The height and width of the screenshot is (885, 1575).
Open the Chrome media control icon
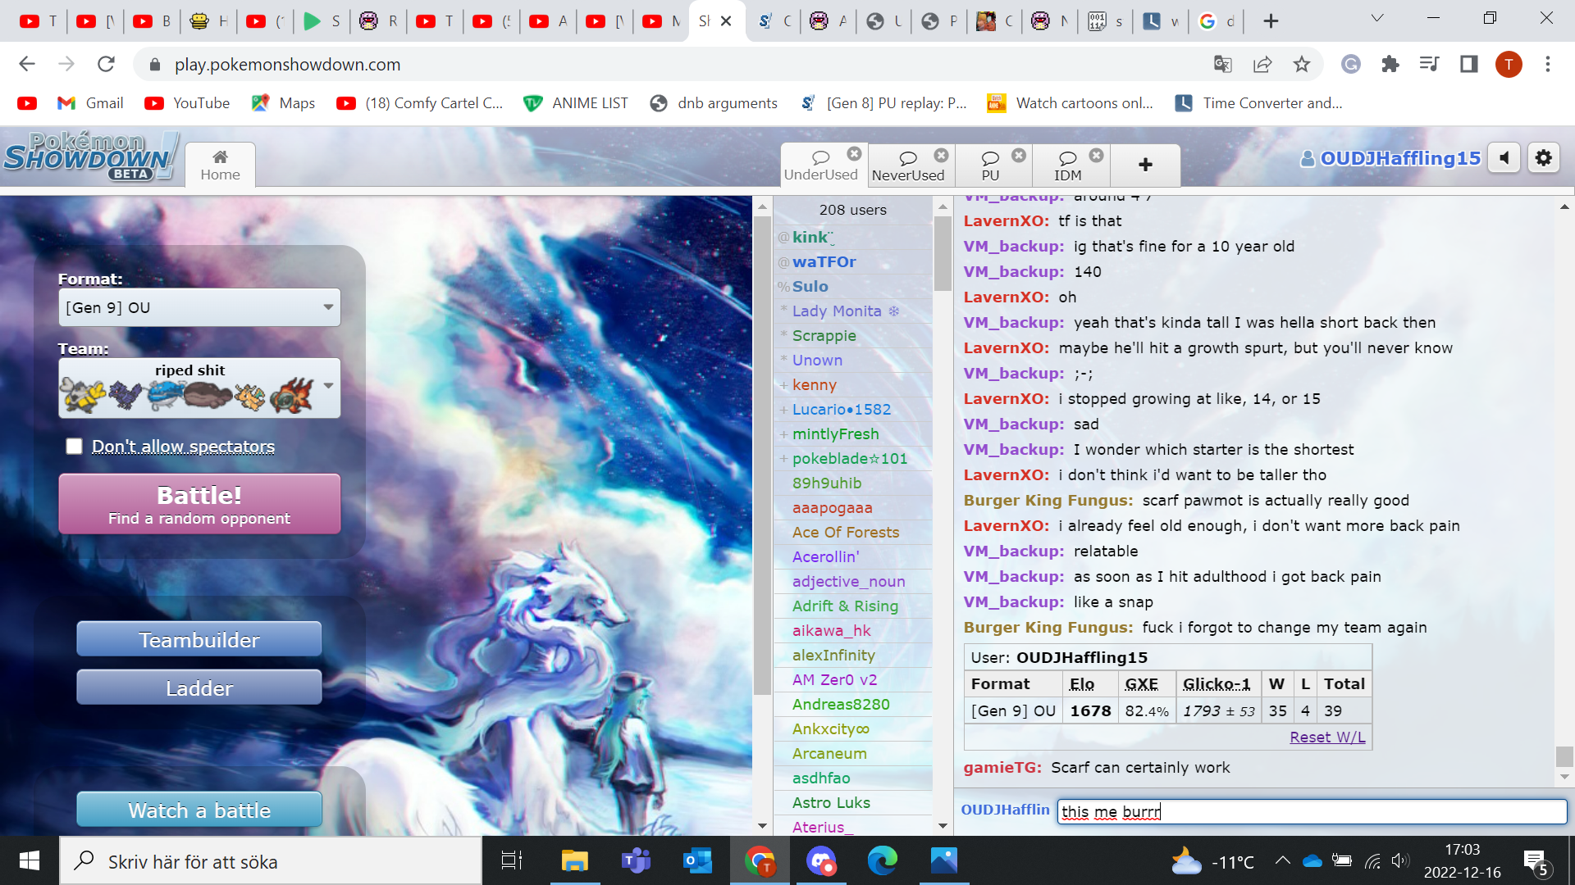1429,64
